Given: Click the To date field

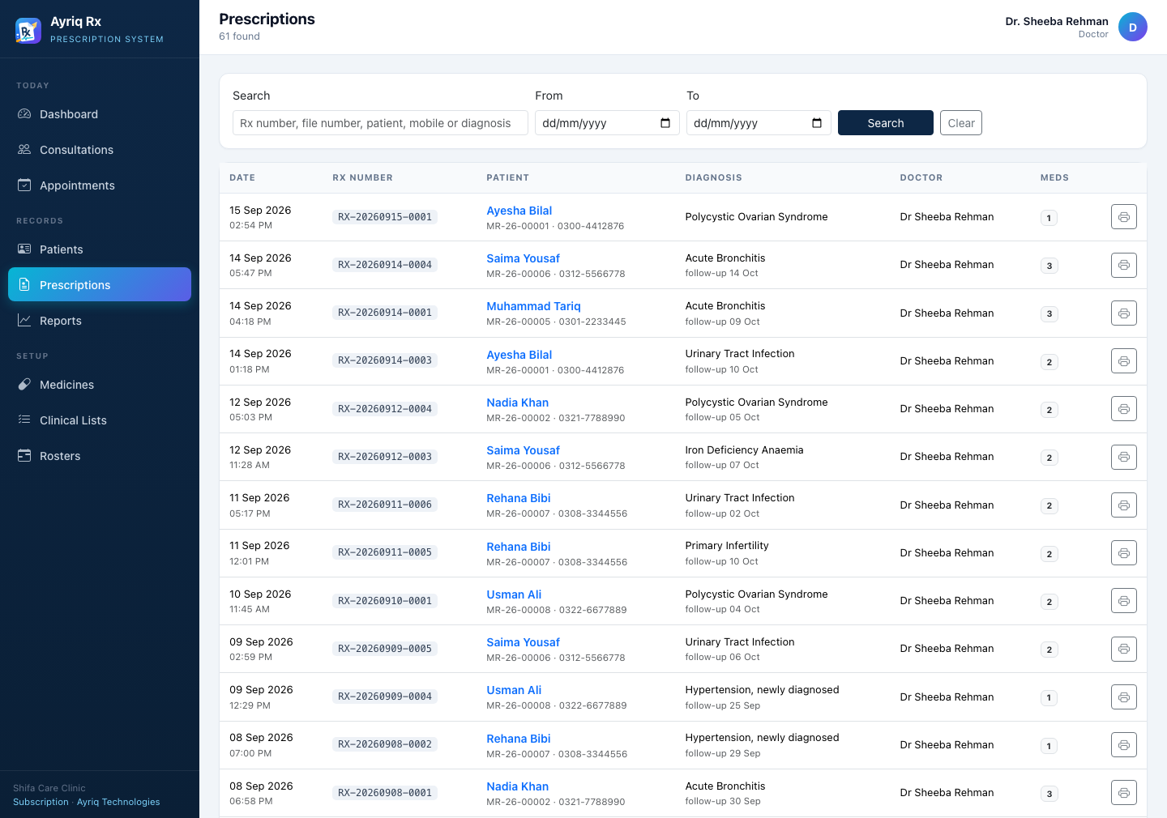Looking at the screenshot, I should [759, 123].
